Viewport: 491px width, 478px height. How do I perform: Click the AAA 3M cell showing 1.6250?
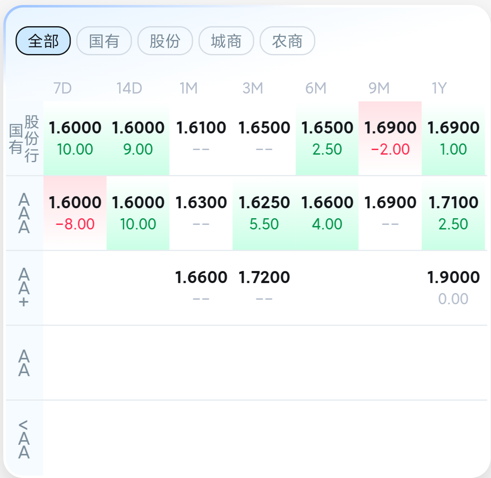pyautogui.click(x=264, y=213)
